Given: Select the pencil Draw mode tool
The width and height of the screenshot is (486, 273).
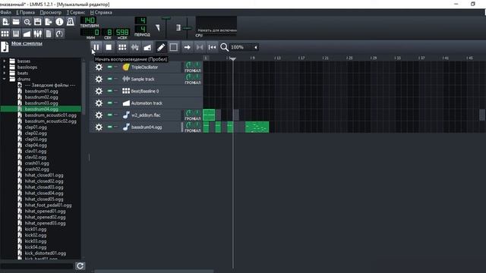Looking at the screenshot, I should (161, 47).
